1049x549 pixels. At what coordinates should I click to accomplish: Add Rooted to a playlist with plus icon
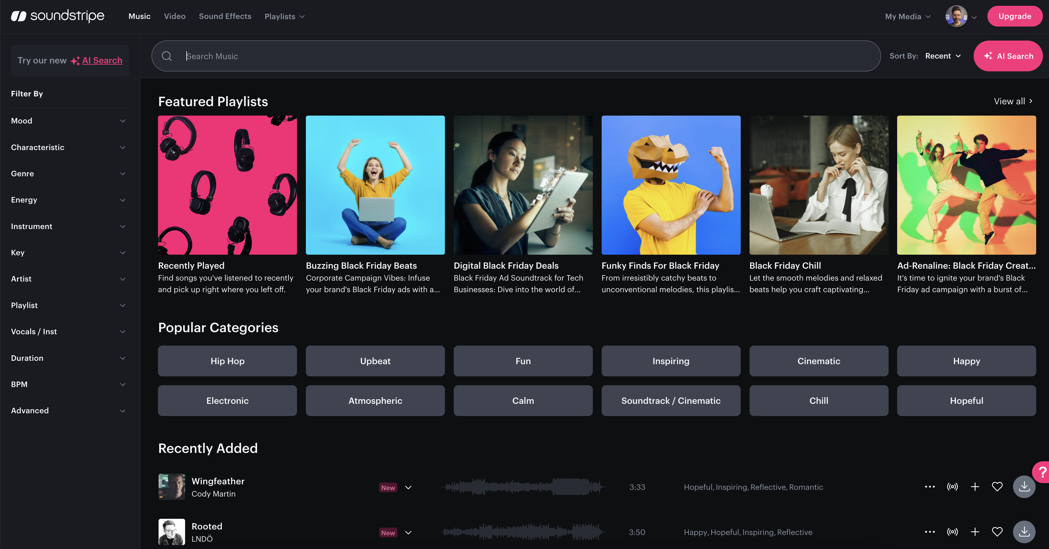[975, 532]
